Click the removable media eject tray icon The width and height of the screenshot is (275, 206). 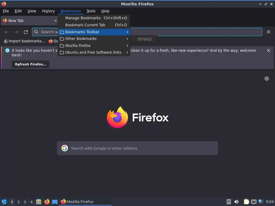[229, 202]
